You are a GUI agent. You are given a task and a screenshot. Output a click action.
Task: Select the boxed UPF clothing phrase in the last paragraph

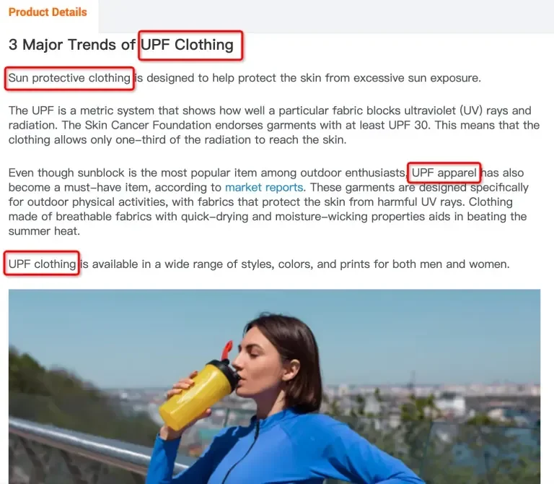click(42, 264)
